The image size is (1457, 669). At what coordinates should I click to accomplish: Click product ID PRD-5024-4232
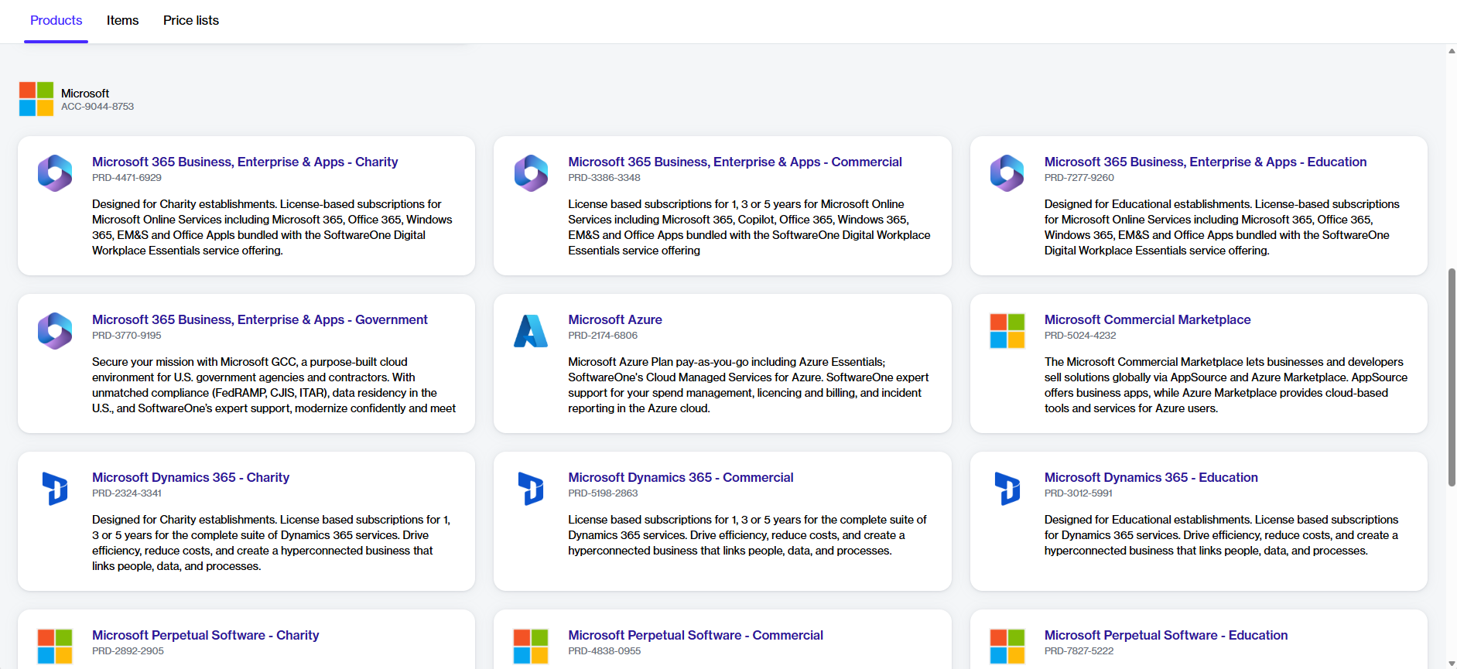1080,336
